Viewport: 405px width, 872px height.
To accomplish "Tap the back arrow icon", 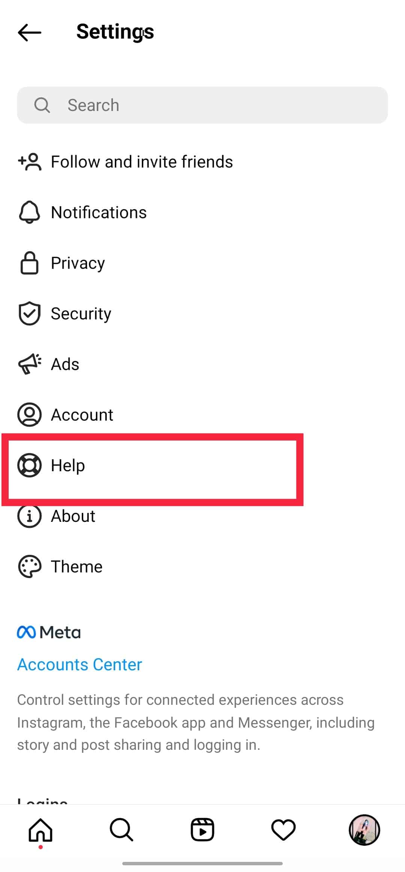I will tap(29, 32).
